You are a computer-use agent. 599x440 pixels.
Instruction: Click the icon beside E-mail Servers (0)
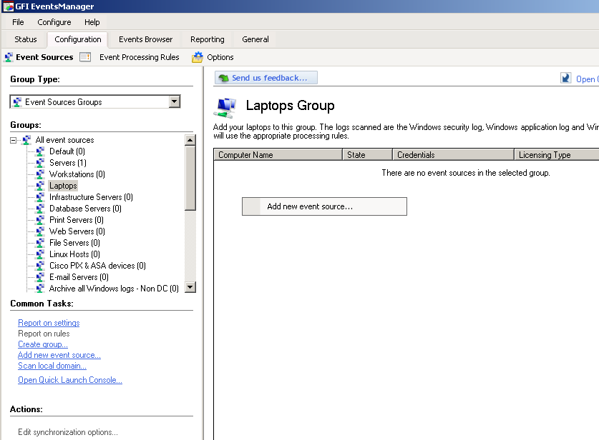coord(40,277)
